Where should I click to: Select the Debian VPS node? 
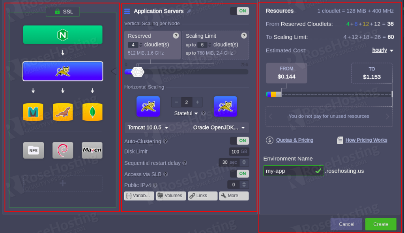coord(63,150)
